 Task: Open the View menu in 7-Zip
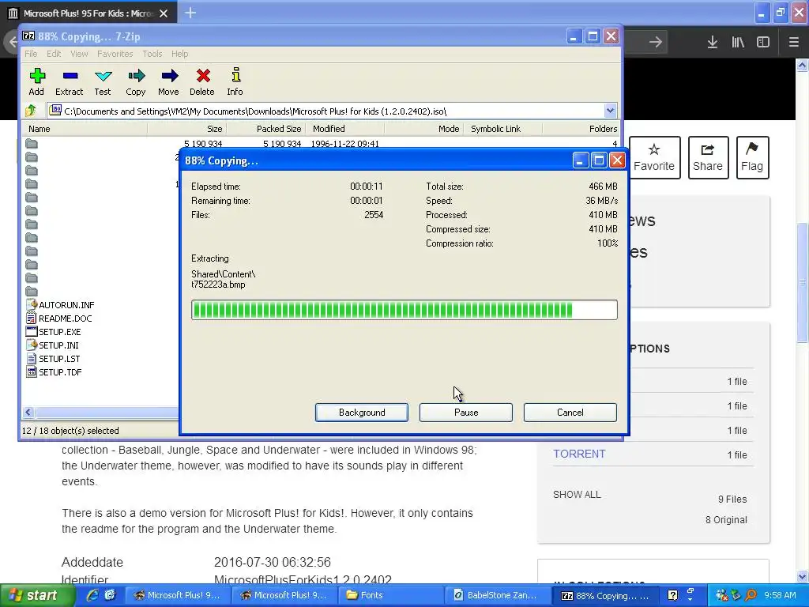[79, 54]
